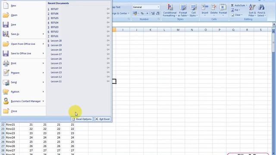
Task: Open the Open folder icon
Action: 6,15
